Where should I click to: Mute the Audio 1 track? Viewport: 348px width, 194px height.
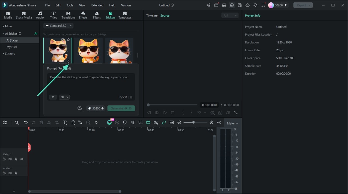tap(10, 173)
